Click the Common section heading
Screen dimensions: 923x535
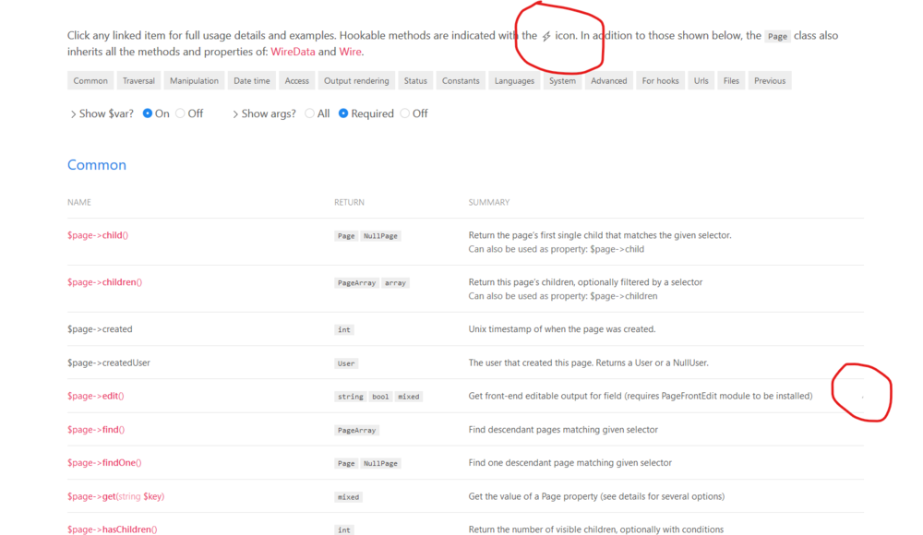pyautogui.click(x=97, y=165)
